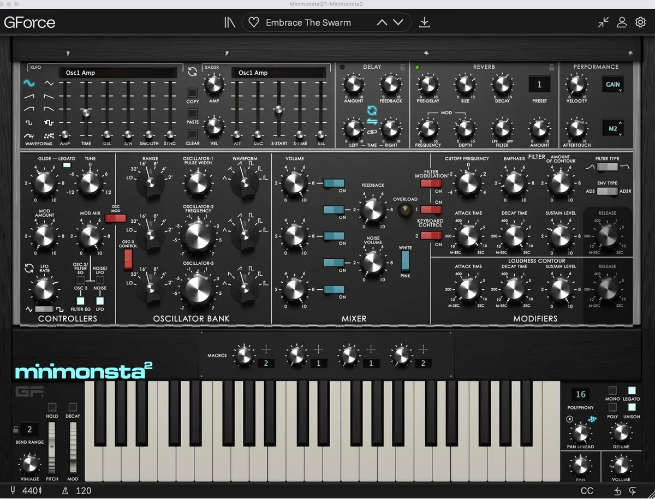This screenshot has width=655, height=499.
Task: Open the Polyphony value selector
Action: 580,394
